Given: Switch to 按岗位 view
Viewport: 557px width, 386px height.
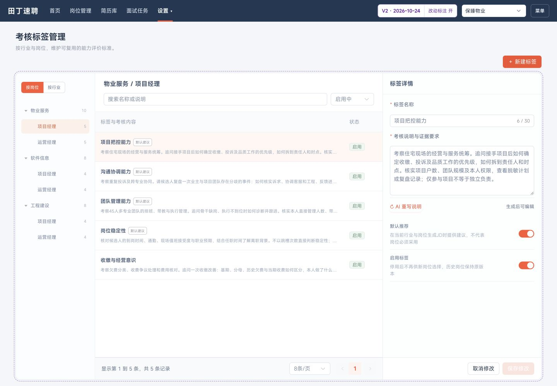Looking at the screenshot, I should [32, 87].
